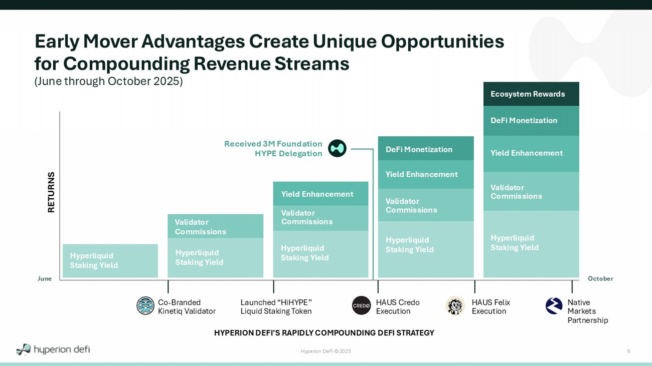The image size is (652, 366).
Task: Select the HAUS Felix mascot icon
Action: point(455,305)
